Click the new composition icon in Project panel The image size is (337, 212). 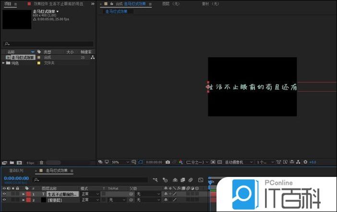click(20, 163)
